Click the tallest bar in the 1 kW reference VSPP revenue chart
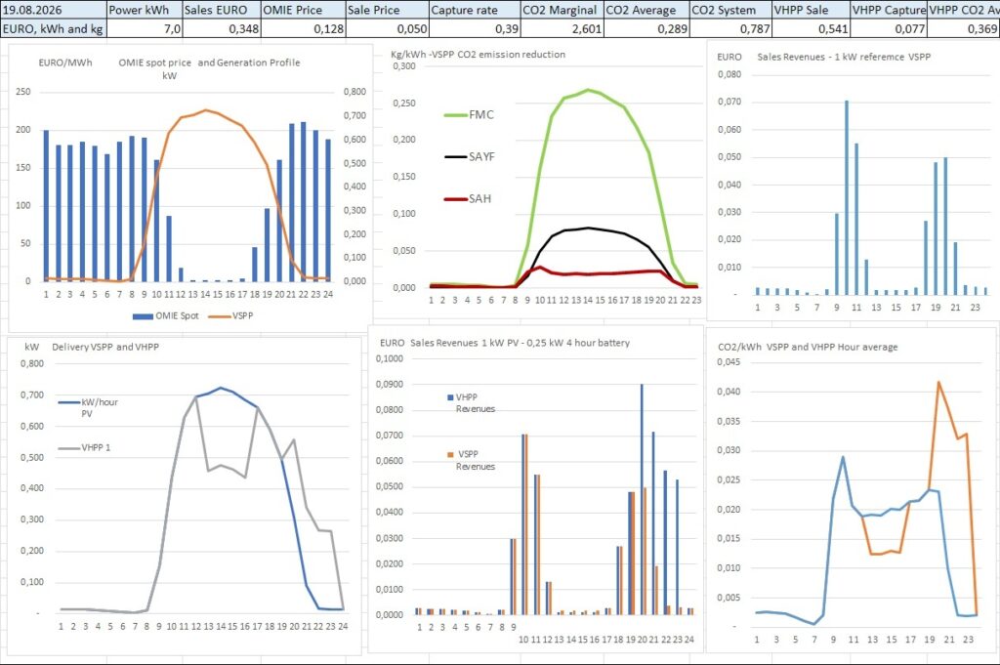The image size is (1000, 665). click(x=847, y=197)
